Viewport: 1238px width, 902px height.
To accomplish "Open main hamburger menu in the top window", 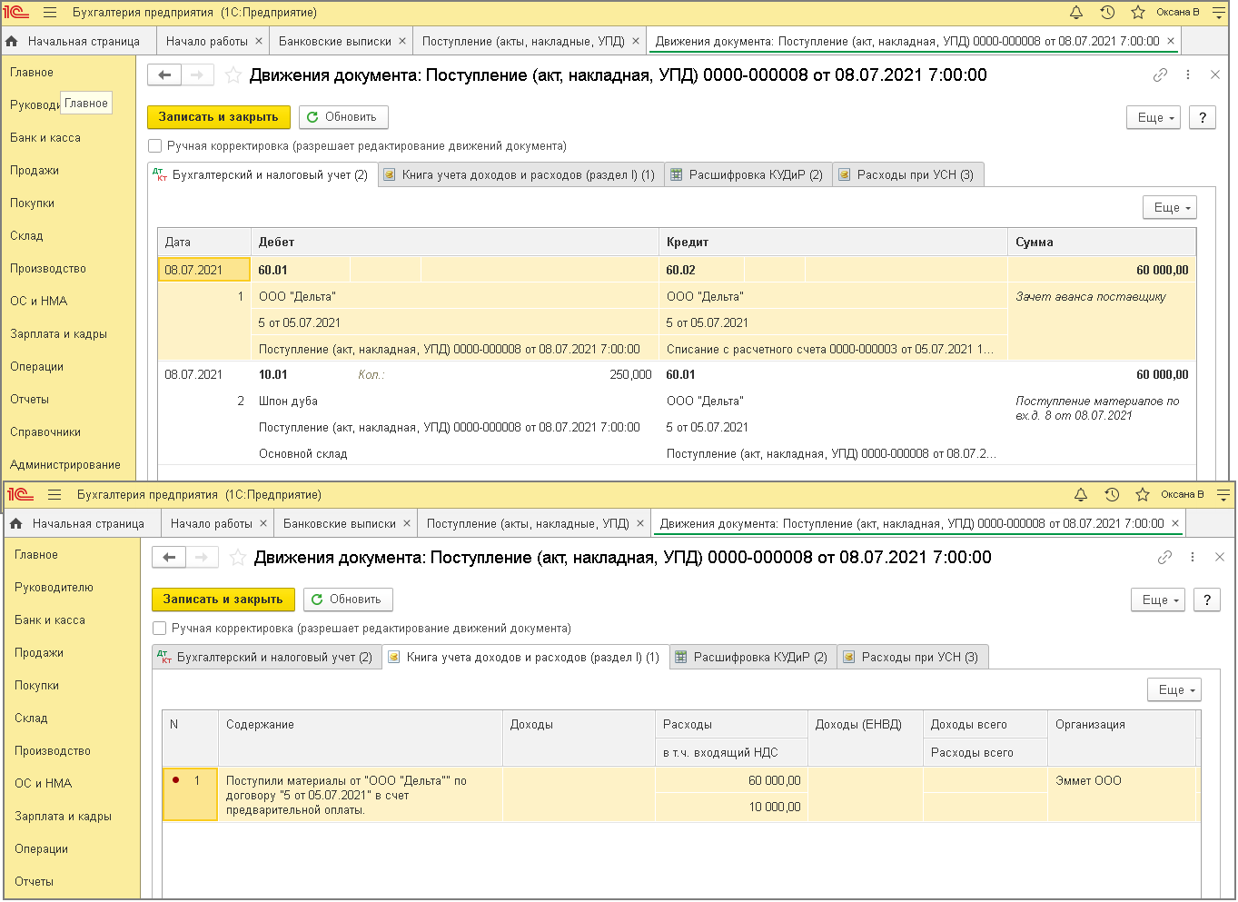I will coord(50,13).
